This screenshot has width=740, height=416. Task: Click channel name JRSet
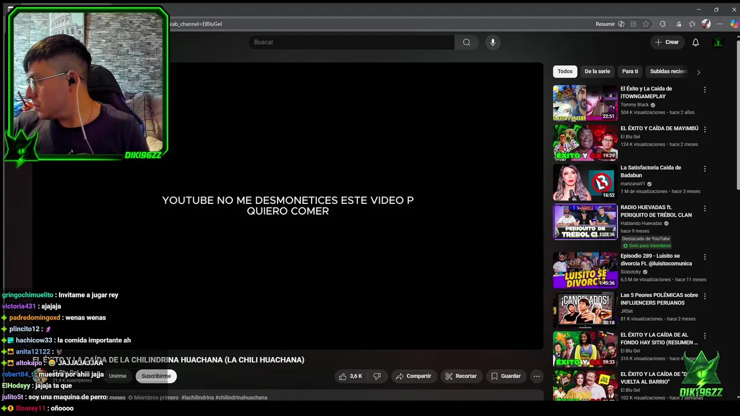[627, 311]
